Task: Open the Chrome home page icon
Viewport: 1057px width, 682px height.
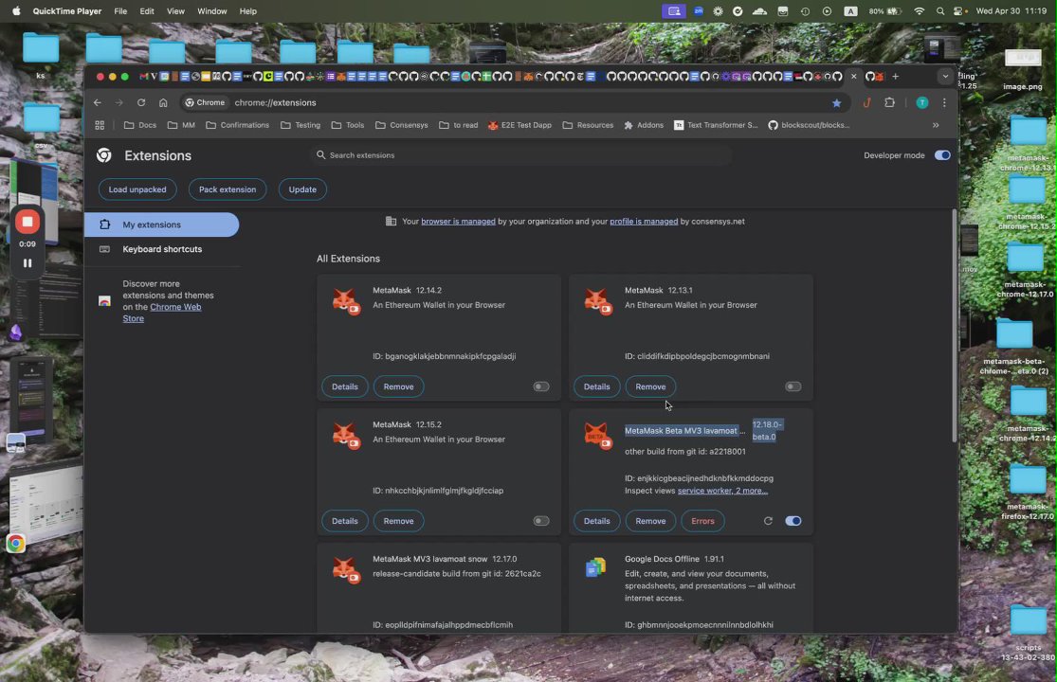Action: tap(163, 103)
